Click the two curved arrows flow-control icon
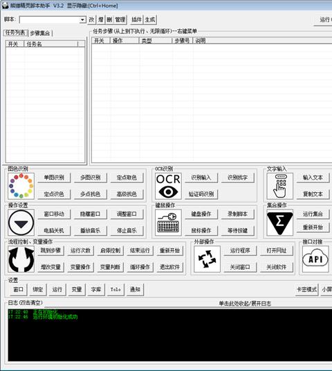The width and height of the screenshot is (332, 371). pyautogui.click(x=21, y=259)
